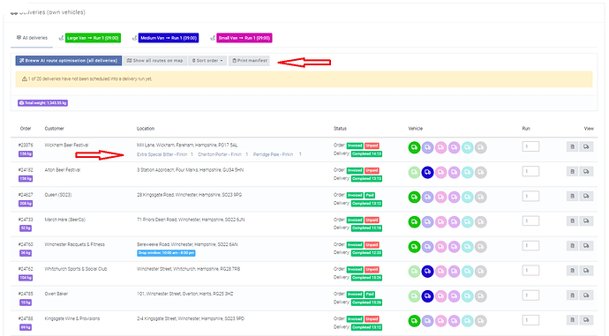Assign the faded green van to Alton Beer Festival
Screen dimensions: 609x336
[x=415, y=172]
